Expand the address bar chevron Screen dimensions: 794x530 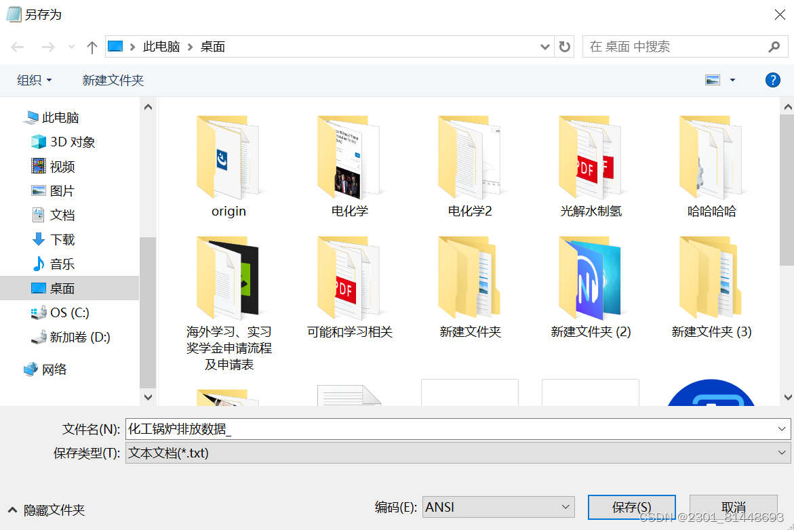pos(544,46)
